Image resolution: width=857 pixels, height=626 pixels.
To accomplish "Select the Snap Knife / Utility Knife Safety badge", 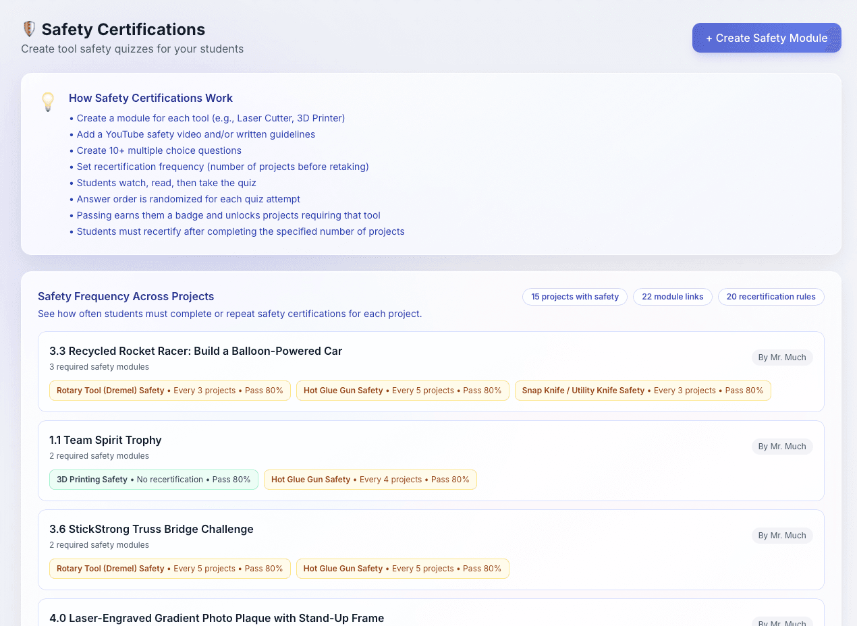I will click(642, 390).
